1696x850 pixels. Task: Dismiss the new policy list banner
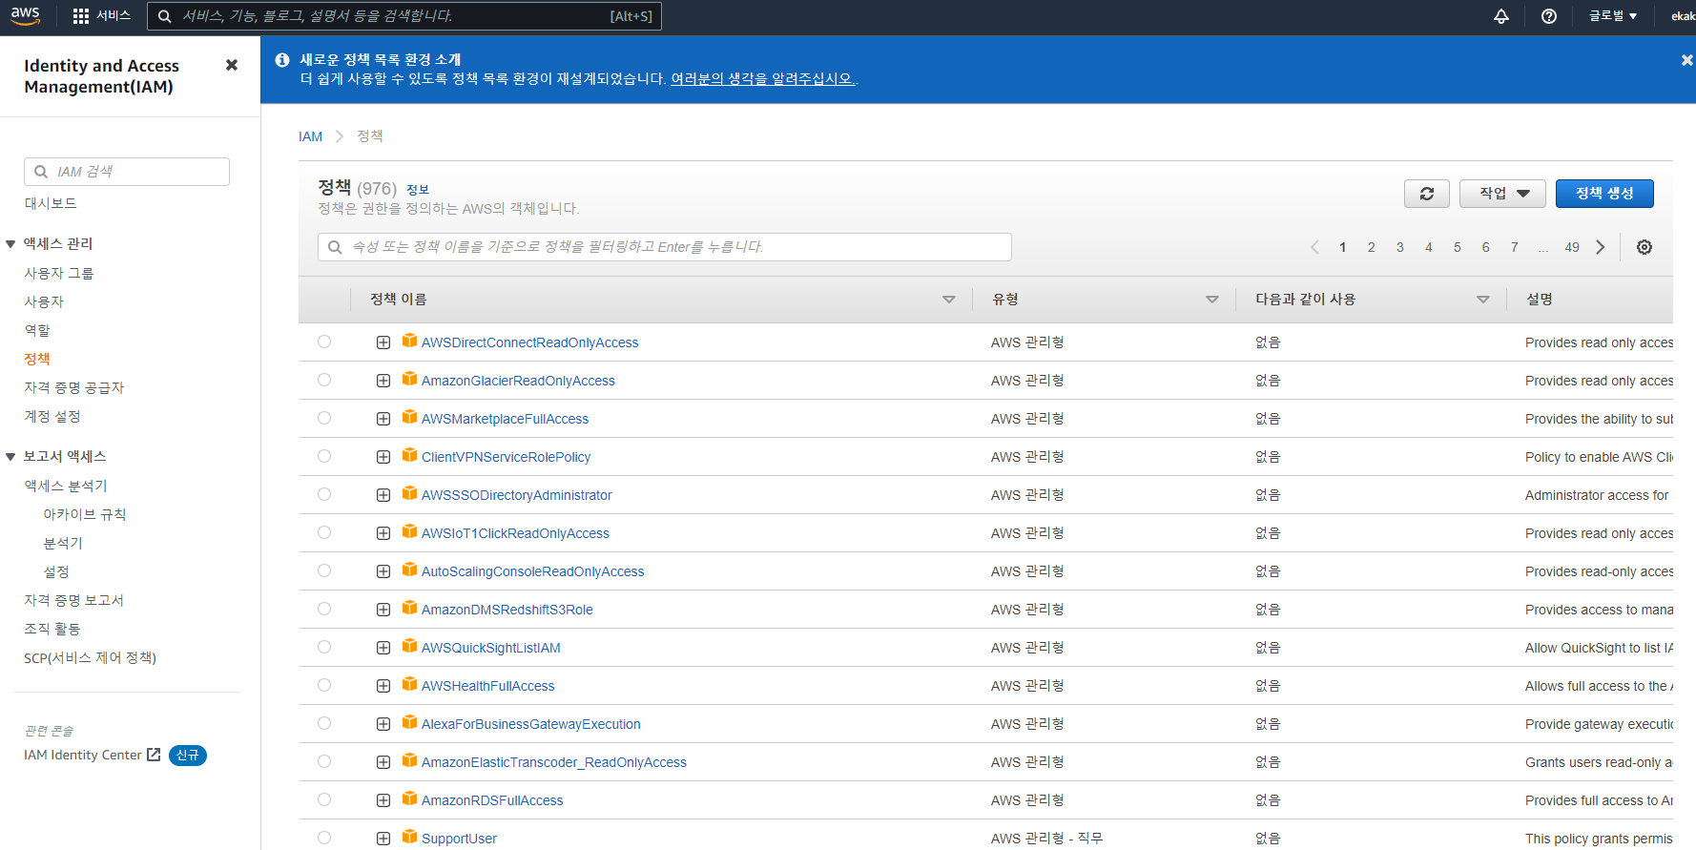(x=1686, y=60)
